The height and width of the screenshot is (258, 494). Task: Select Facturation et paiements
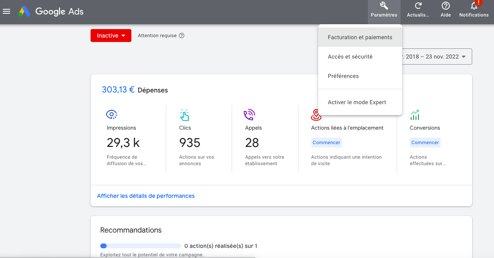(x=360, y=37)
